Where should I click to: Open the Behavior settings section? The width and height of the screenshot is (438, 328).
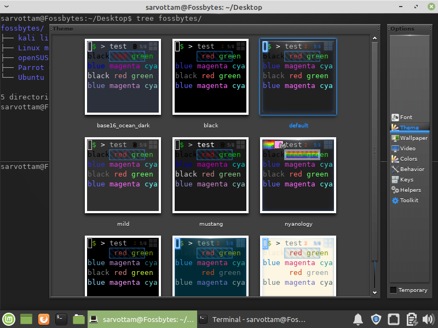(412, 169)
